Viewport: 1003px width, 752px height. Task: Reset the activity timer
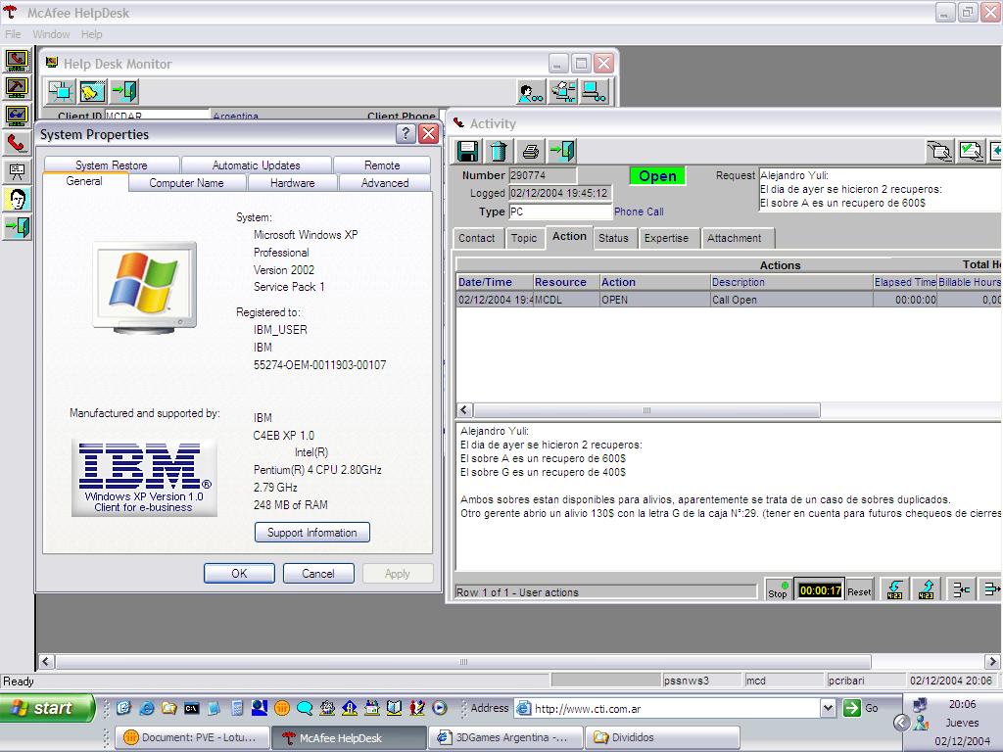tap(859, 590)
